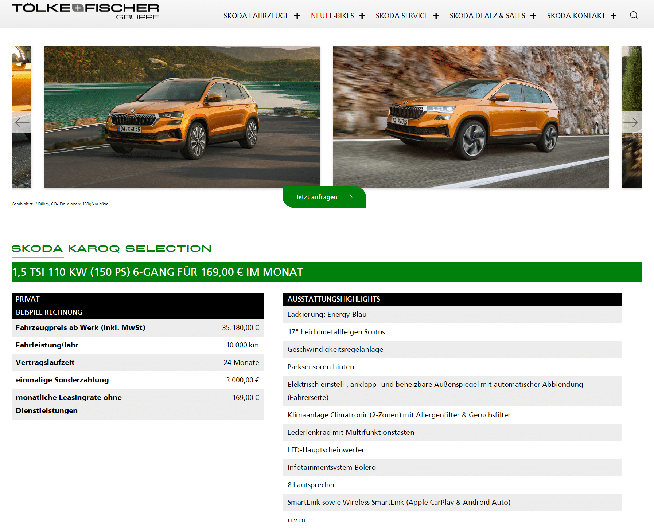Click the Tölke+Fischer Gruppe logo

pos(85,12)
